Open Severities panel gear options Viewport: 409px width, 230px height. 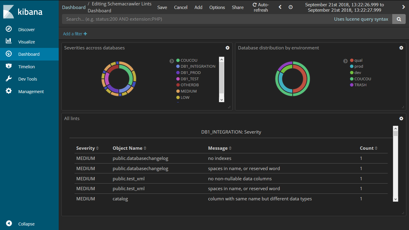coord(228,48)
